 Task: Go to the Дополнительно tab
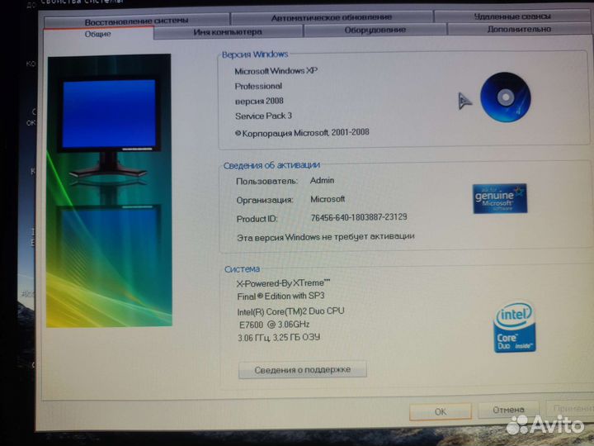click(519, 29)
